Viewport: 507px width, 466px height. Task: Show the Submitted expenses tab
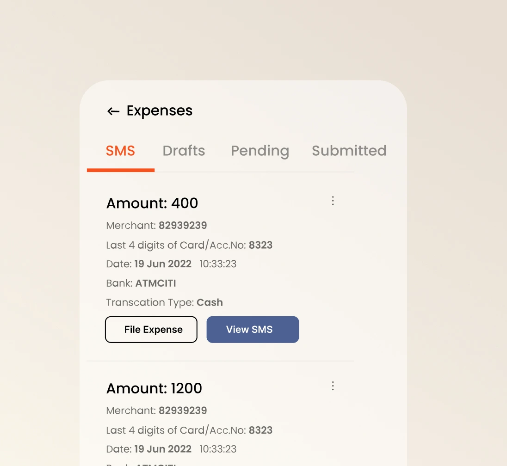349,151
